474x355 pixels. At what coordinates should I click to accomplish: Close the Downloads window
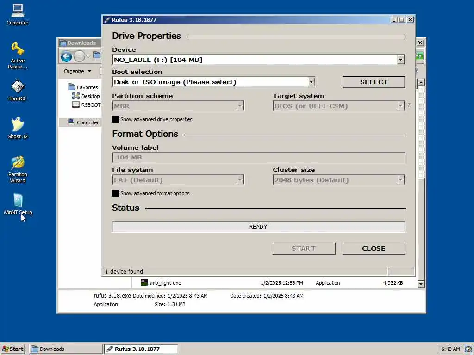(x=420, y=43)
